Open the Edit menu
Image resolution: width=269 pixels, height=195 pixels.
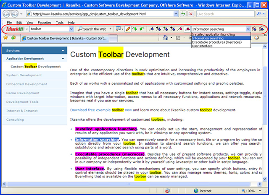[x=19, y=23]
